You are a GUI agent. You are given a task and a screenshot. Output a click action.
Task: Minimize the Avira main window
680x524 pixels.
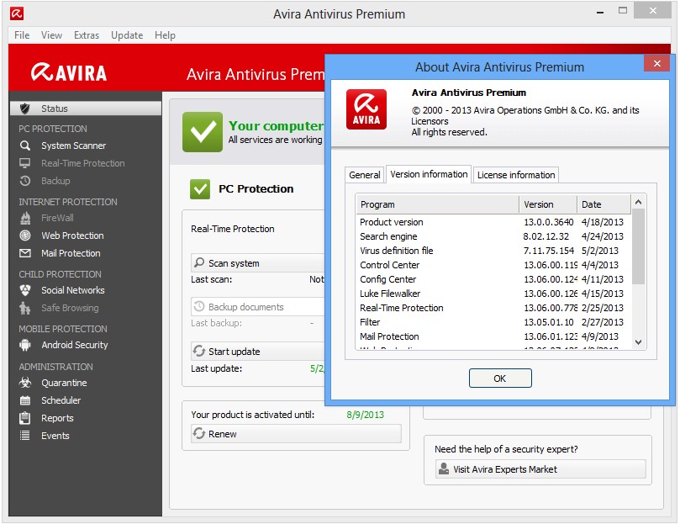pyautogui.click(x=600, y=12)
